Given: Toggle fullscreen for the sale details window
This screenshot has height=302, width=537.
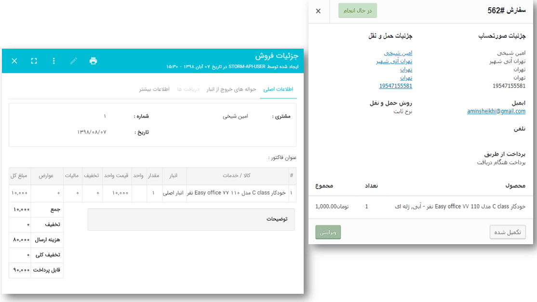Looking at the screenshot, I should tap(34, 61).
